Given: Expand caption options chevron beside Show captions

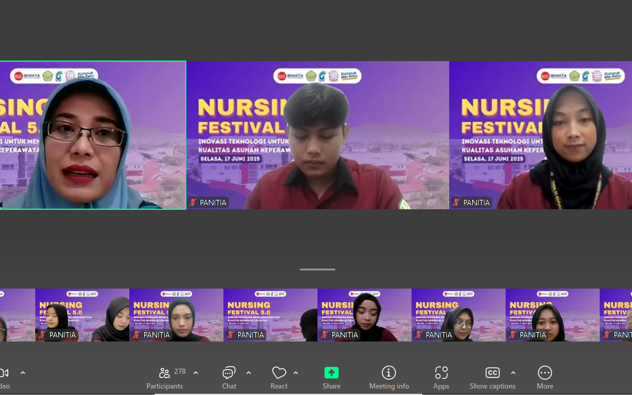Looking at the screenshot, I should coord(513,373).
